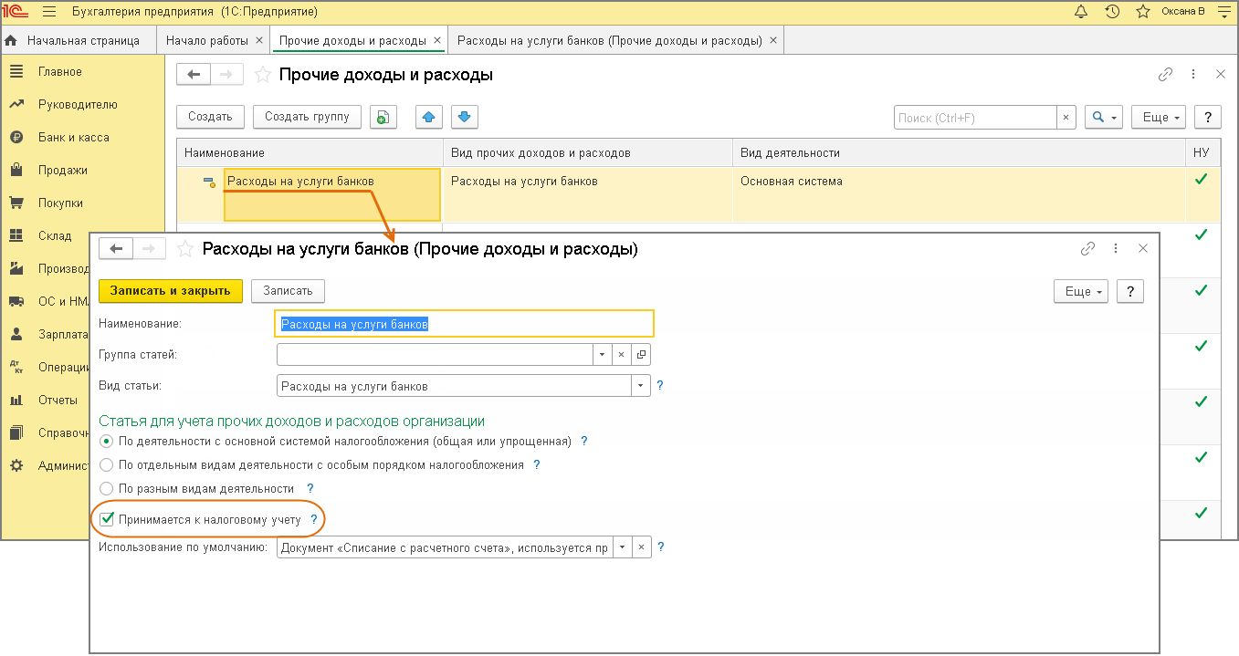Viewport: 1239px width, 656px height.
Task: Open Еще menu in list window
Action: (1159, 118)
